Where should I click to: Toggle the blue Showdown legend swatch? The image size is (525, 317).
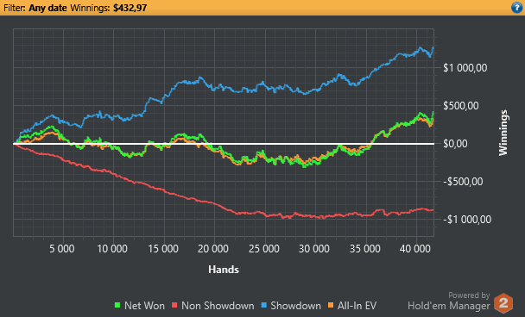[x=263, y=305]
